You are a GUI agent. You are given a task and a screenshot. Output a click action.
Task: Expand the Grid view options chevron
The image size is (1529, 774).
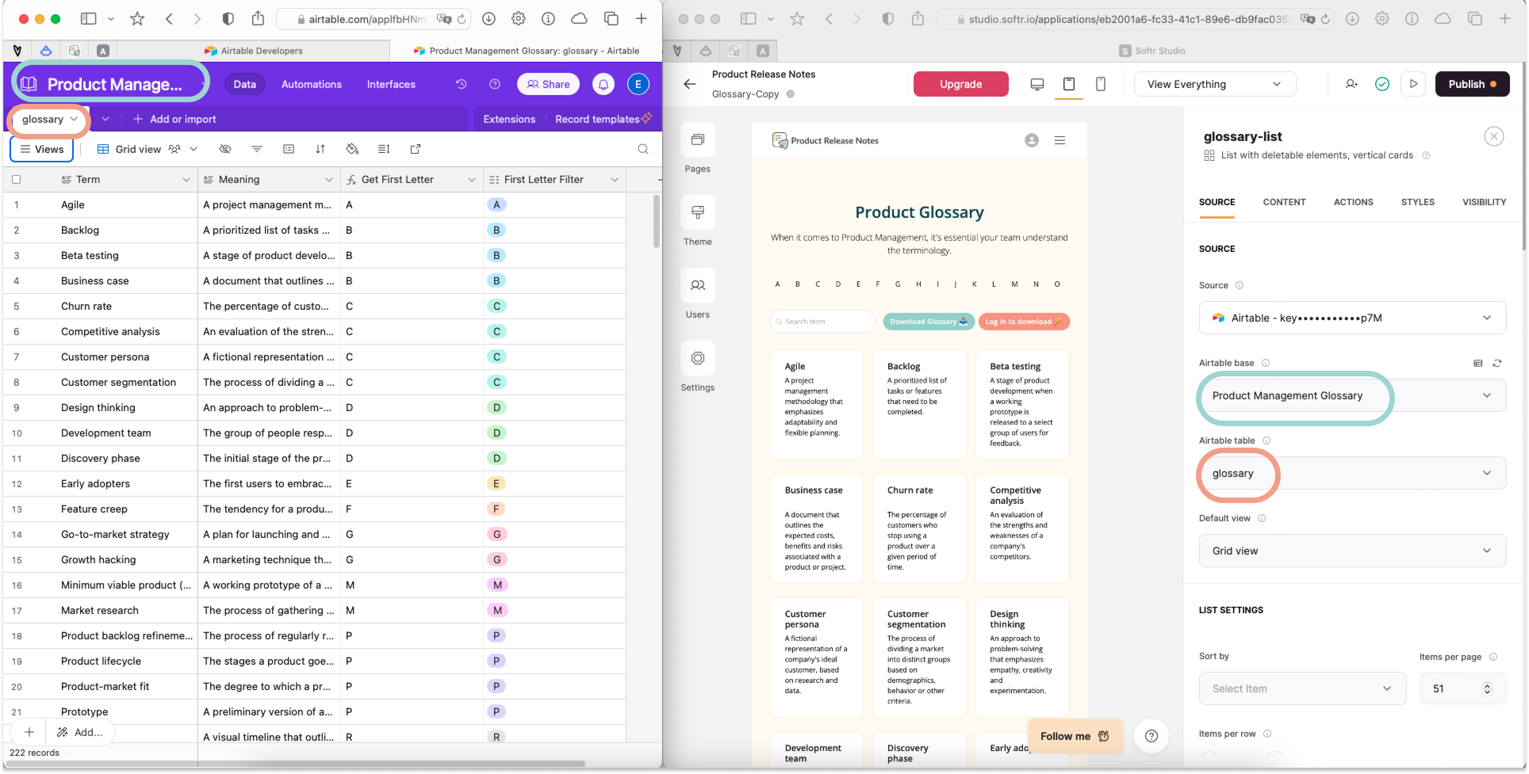194,149
